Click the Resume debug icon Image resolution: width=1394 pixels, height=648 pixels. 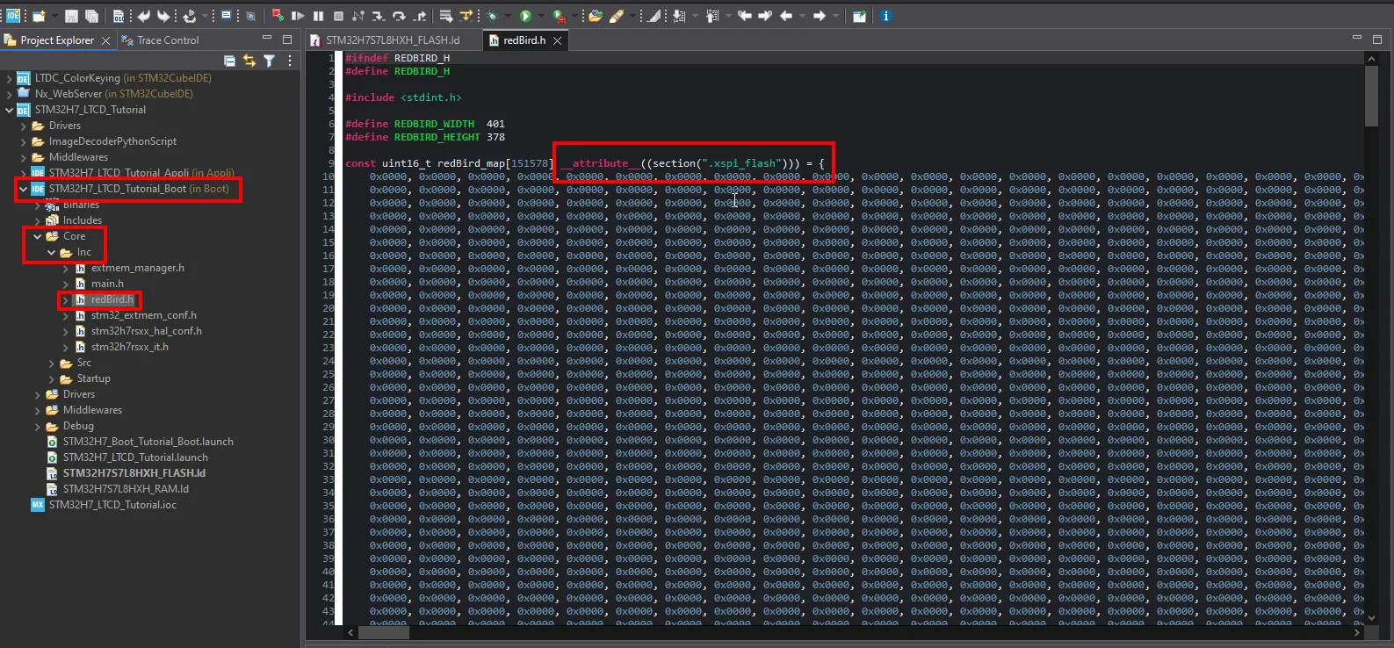click(298, 16)
